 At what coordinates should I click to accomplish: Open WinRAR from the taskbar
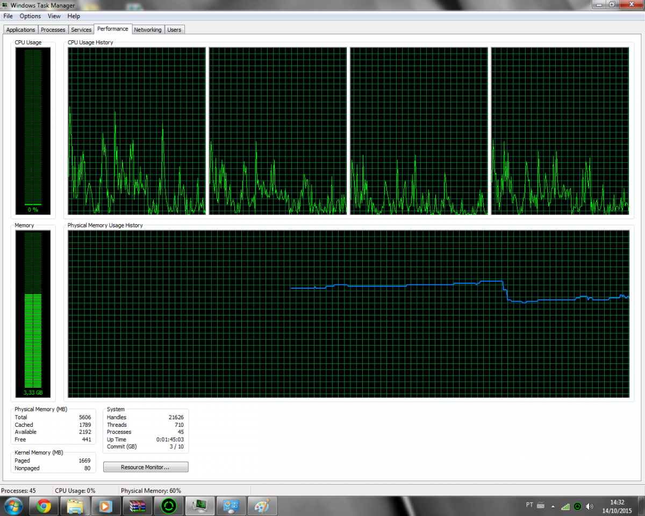[138, 506]
